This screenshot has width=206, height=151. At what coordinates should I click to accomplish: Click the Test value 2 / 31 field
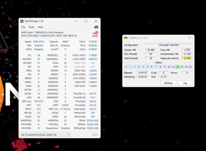click(x=164, y=77)
